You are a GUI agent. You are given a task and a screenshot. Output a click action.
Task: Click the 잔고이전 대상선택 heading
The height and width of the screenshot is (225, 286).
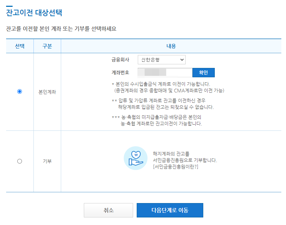tap(34, 13)
